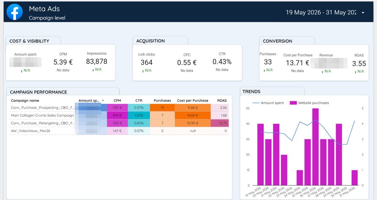Click the 0.65% CTR cell

click(139, 123)
